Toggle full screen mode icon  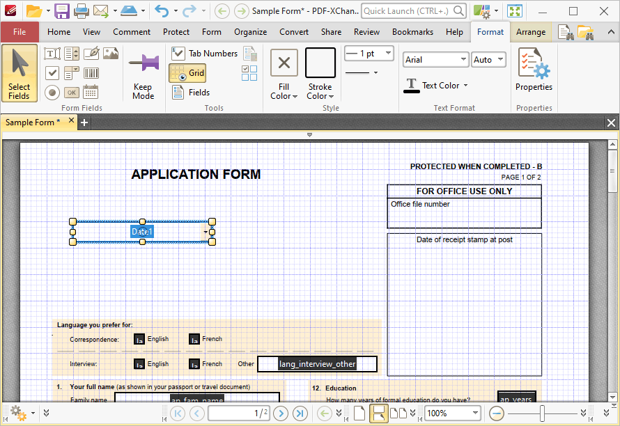coord(515,11)
